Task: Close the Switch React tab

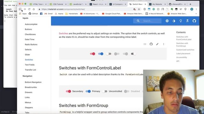Action: 145,4
